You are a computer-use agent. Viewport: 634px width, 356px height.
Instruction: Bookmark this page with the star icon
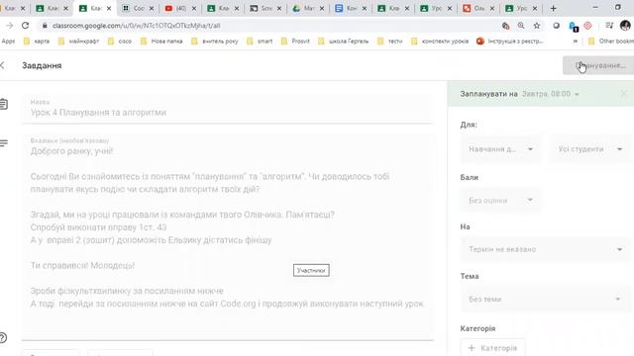[x=537, y=26]
